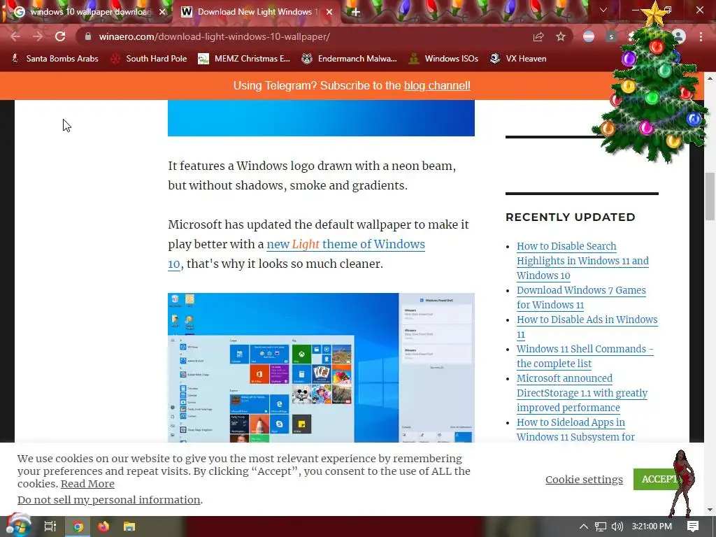This screenshot has height=537, width=716.
Task: Open the Windows ISOs bookmark
Action: click(x=443, y=59)
